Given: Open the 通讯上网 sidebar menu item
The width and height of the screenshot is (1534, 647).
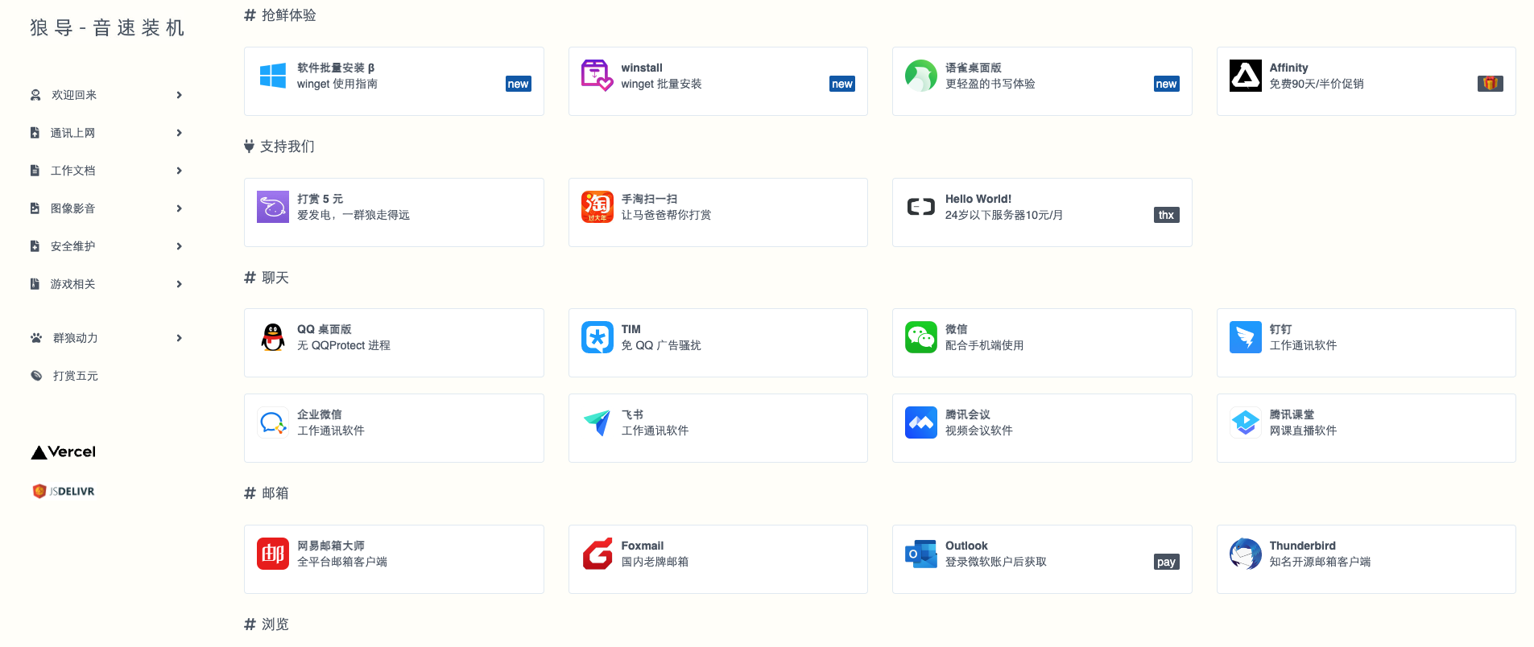Looking at the screenshot, I should coord(106,133).
